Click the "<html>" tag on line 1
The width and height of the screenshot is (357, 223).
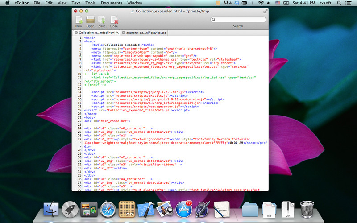(90, 38)
